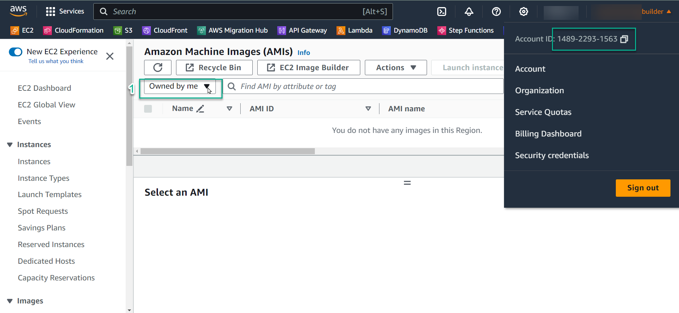The height and width of the screenshot is (313, 679).
Task: Open the CloudFront shortcut
Action: (165, 30)
